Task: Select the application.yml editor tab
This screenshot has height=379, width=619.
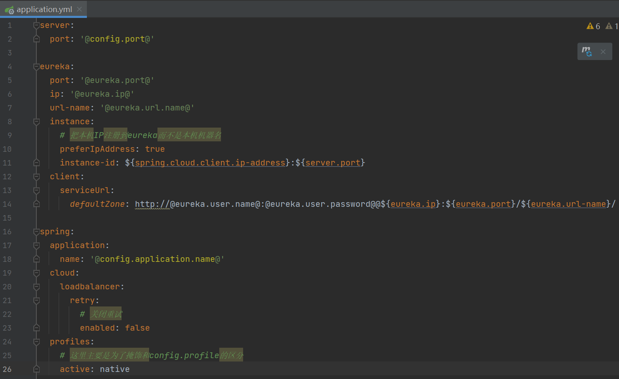Action: (43, 9)
